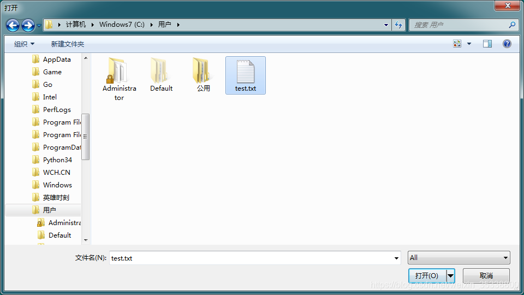524x295 pixels.
Task: Expand arrow after 计算机 breadcrumb
Action: (93, 25)
